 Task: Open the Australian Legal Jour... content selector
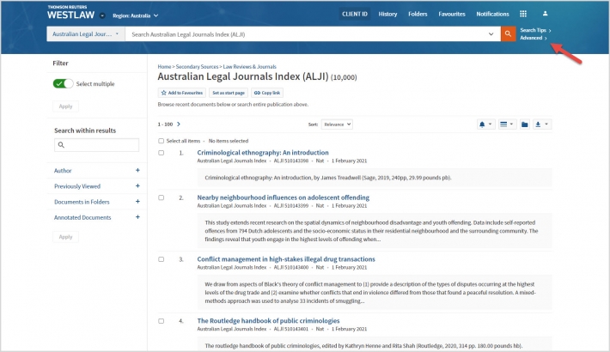coord(86,34)
